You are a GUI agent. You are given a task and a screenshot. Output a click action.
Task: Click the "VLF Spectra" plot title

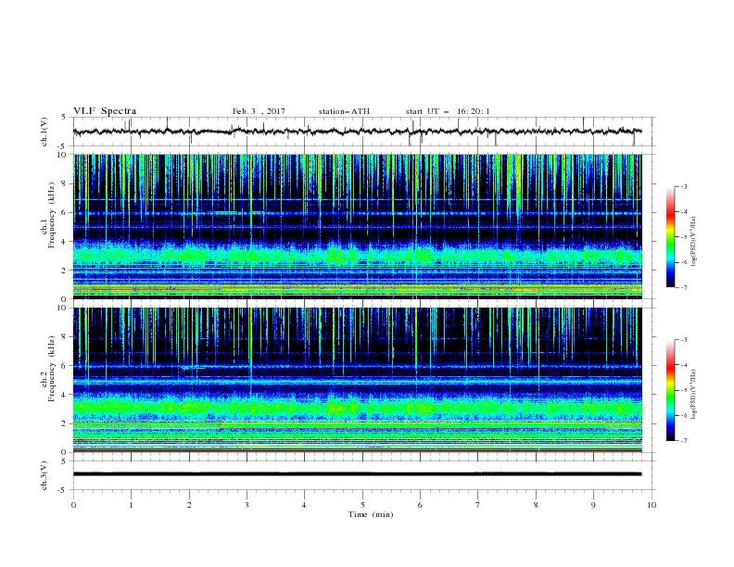click(x=105, y=111)
